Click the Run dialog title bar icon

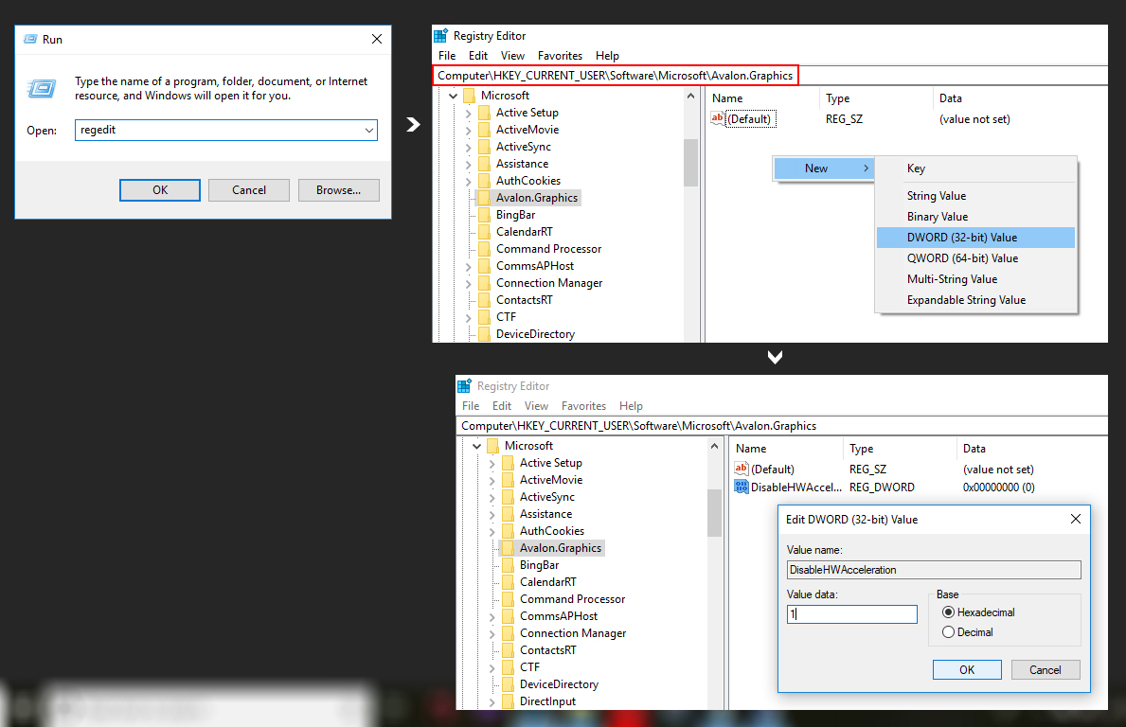click(x=30, y=39)
